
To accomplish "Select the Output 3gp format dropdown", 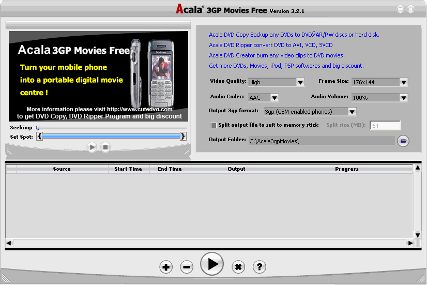I will coord(352,112).
